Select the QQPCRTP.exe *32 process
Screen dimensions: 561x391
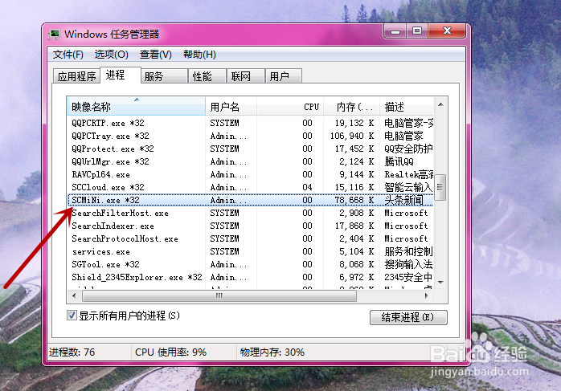[x=251, y=123]
